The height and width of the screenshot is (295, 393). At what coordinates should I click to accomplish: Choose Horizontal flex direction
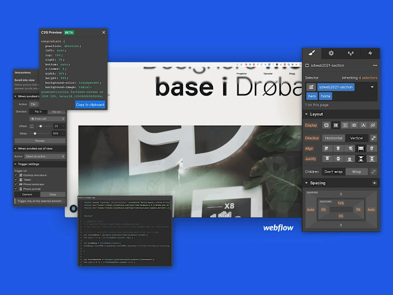[x=334, y=138]
